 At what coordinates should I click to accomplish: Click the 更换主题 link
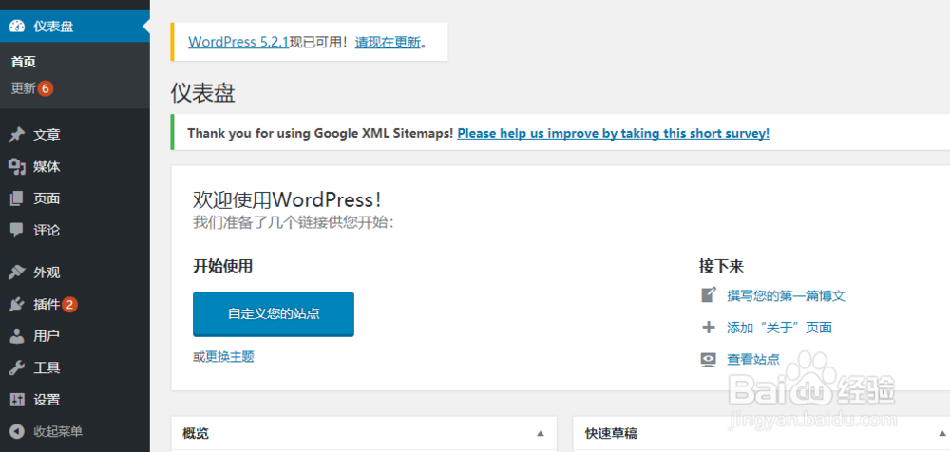[x=230, y=357]
